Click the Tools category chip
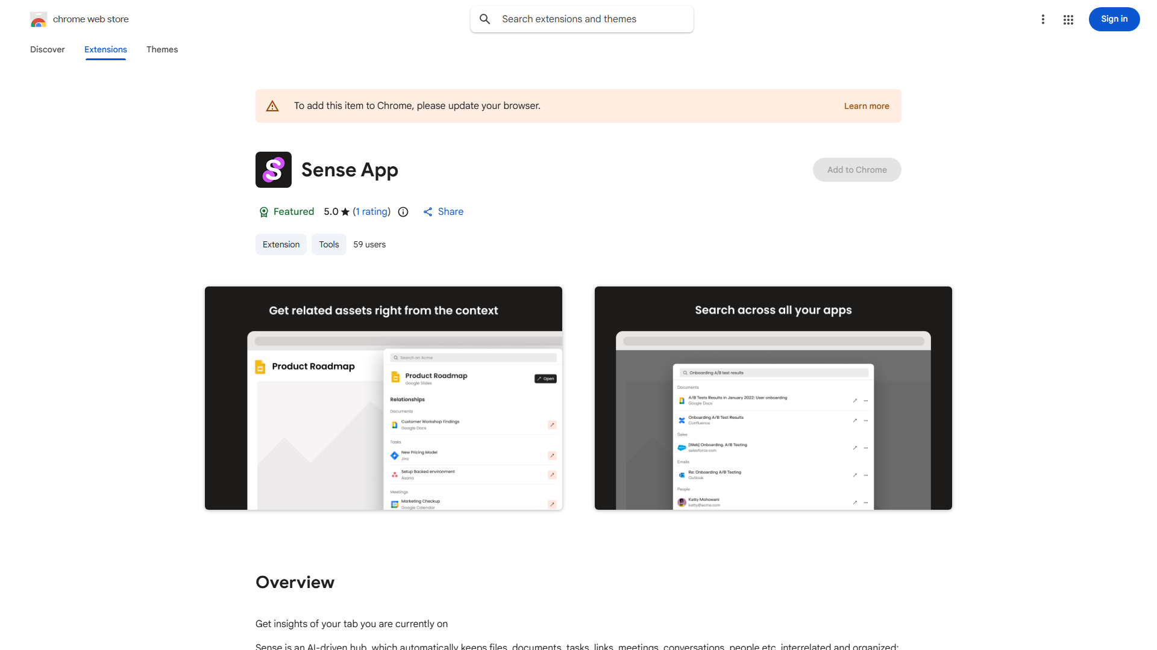 (328, 244)
